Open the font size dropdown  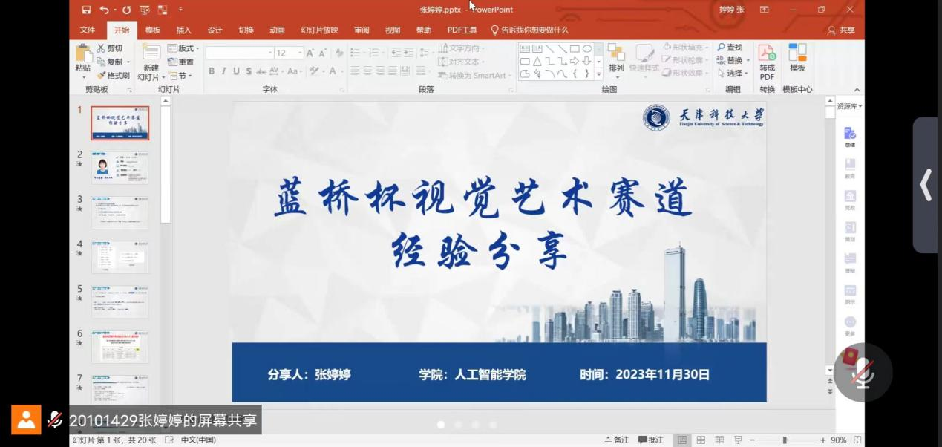[x=300, y=53]
